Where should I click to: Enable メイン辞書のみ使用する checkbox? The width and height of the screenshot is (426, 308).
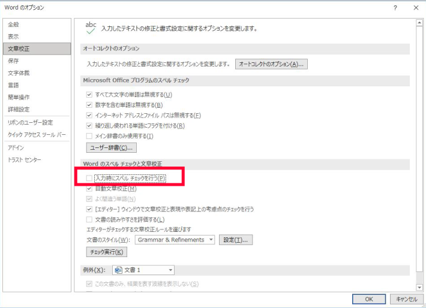click(x=89, y=136)
